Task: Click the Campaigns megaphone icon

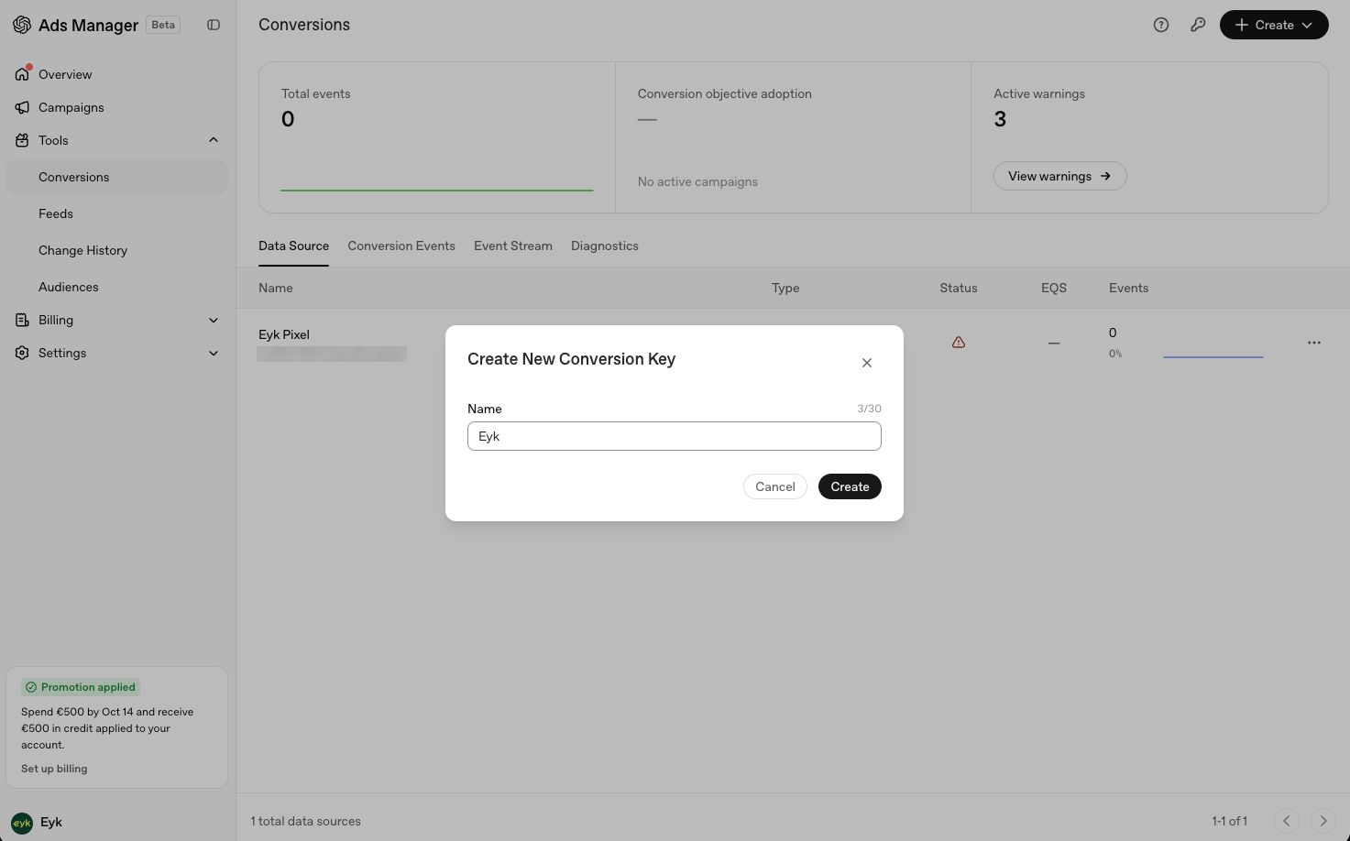Action: click(22, 107)
